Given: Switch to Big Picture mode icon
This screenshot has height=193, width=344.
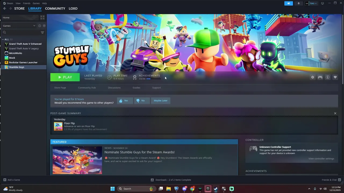Looking at the screenshot, I should coord(322,3).
